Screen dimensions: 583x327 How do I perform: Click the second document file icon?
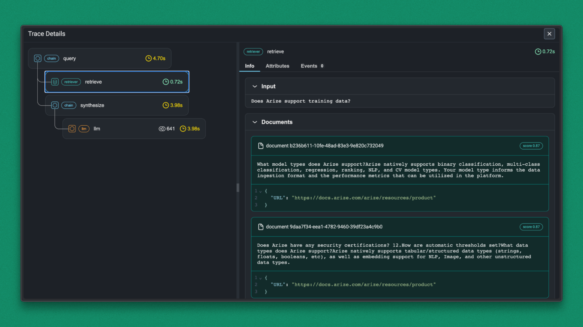261,227
